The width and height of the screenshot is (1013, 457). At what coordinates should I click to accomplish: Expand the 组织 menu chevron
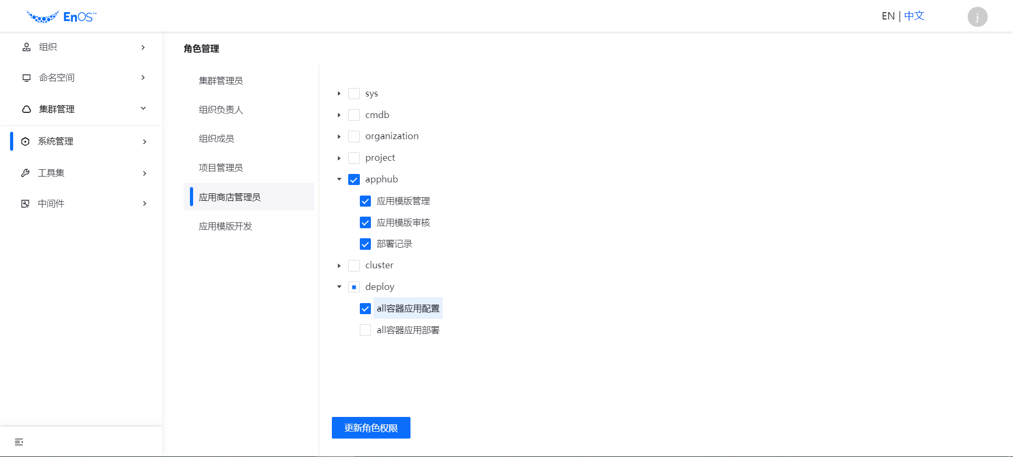(143, 47)
